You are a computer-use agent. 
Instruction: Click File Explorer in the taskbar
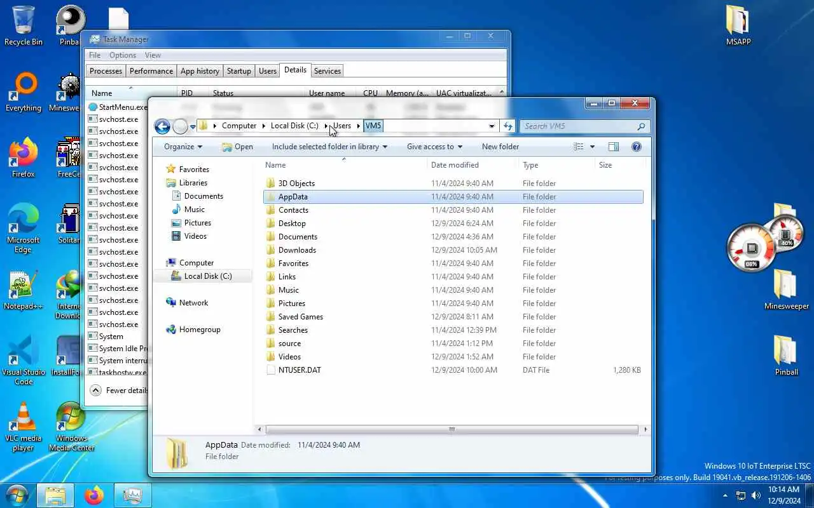click(x=55, y=495)
